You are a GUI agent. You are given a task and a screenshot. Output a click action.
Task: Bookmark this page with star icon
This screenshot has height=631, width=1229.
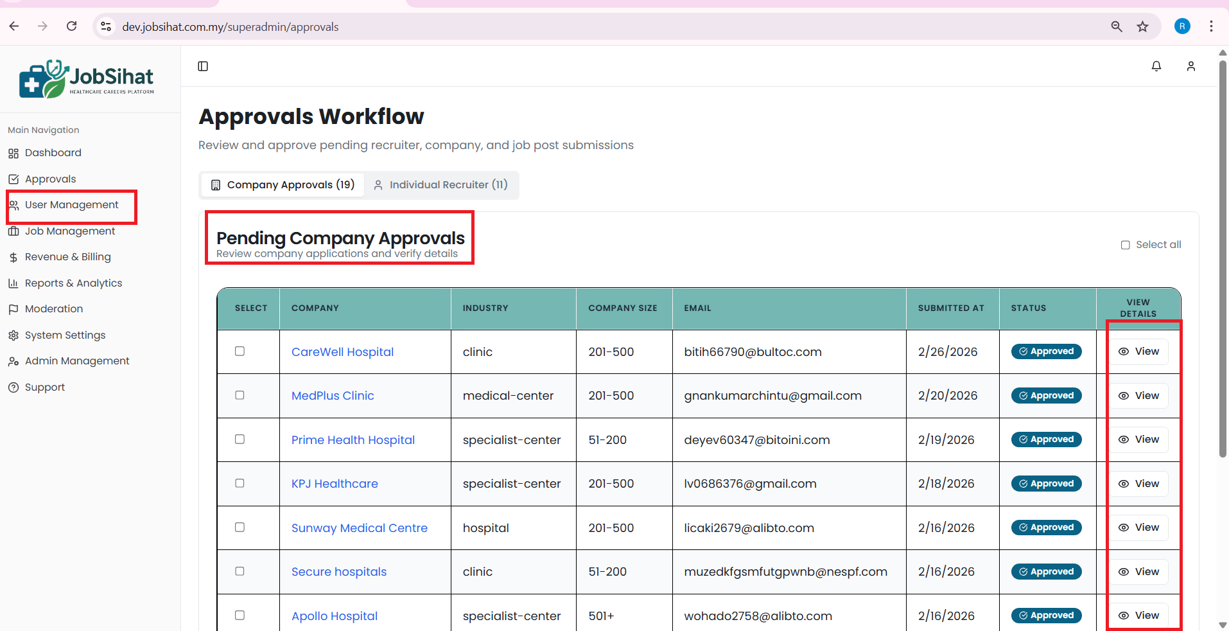(1142, 26)
